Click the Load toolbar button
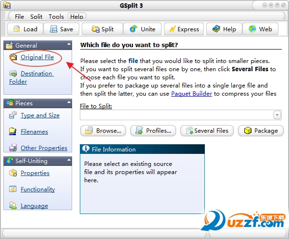The image size is (289, 239). 25,29
